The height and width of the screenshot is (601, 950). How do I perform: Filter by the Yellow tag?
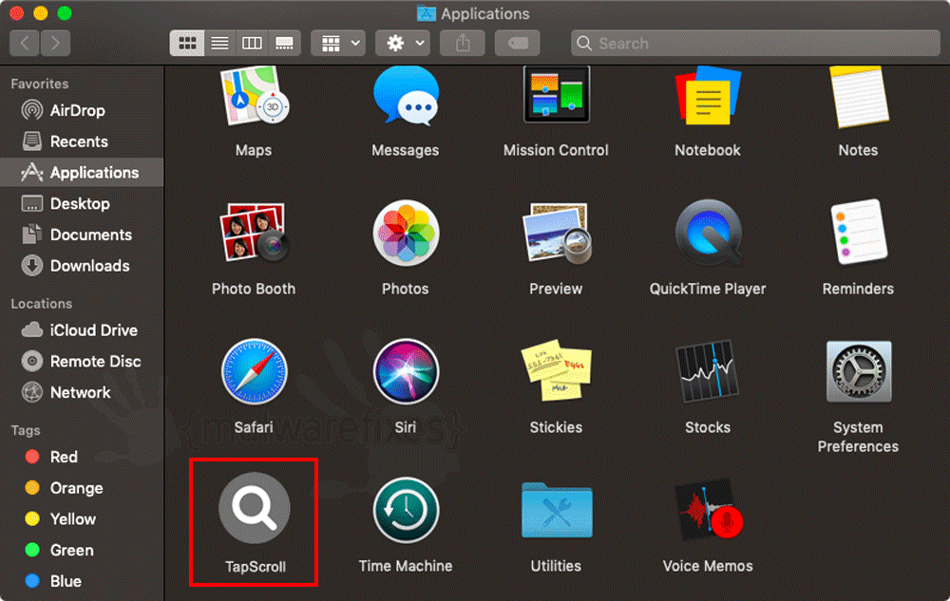pyautogui.click(x=82, y=518)
